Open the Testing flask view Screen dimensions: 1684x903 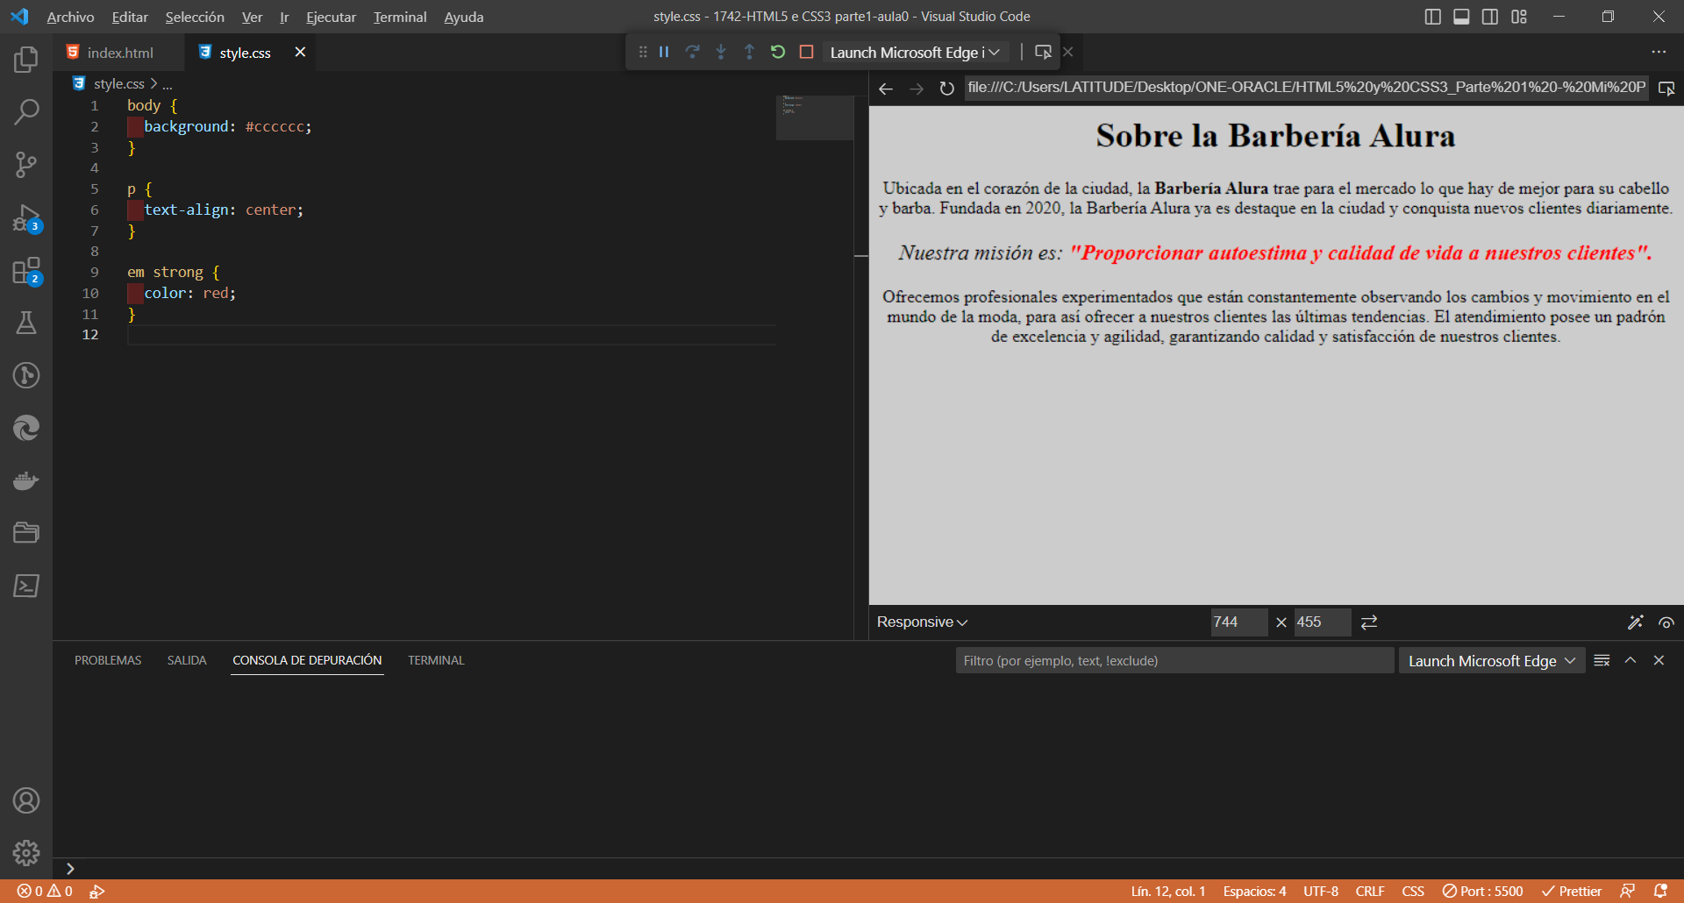[x=26, y=323]
